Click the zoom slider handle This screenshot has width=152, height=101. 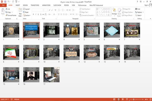click(134, 99)
